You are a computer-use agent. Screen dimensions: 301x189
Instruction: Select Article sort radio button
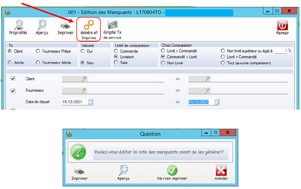(x=10, y=62)
